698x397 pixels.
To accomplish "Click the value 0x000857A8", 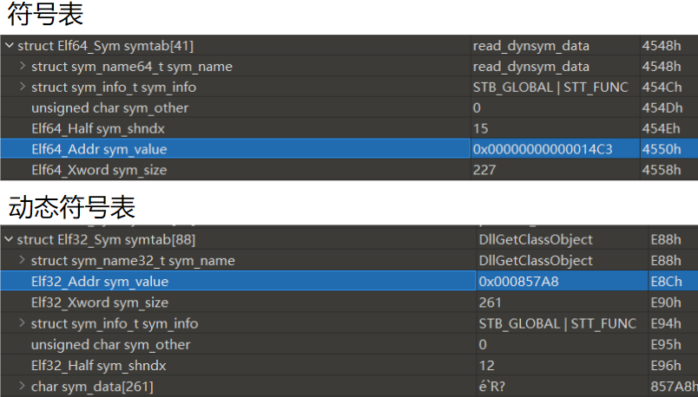I will (x=518, y=282).
